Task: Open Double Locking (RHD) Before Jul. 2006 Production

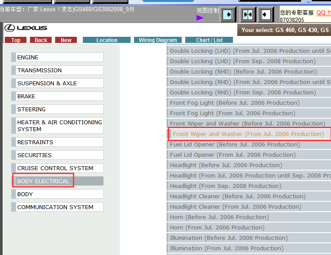Action: (249, 72)
